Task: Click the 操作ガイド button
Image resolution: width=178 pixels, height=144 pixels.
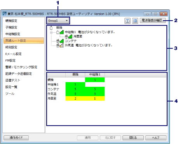Action: (16, 138)
